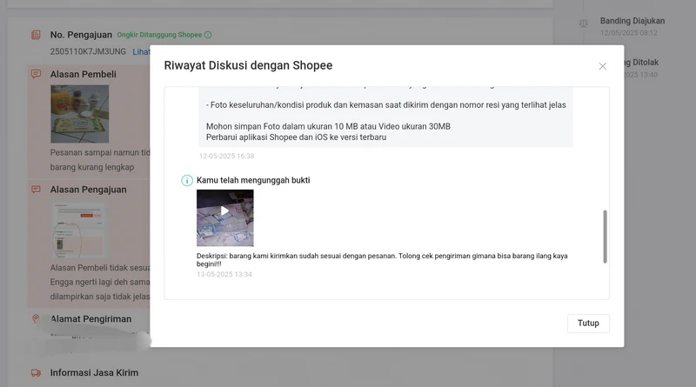The width and height of the screenshot is (696, 387).
Task: Click the Tutup button
Action: 588,324
